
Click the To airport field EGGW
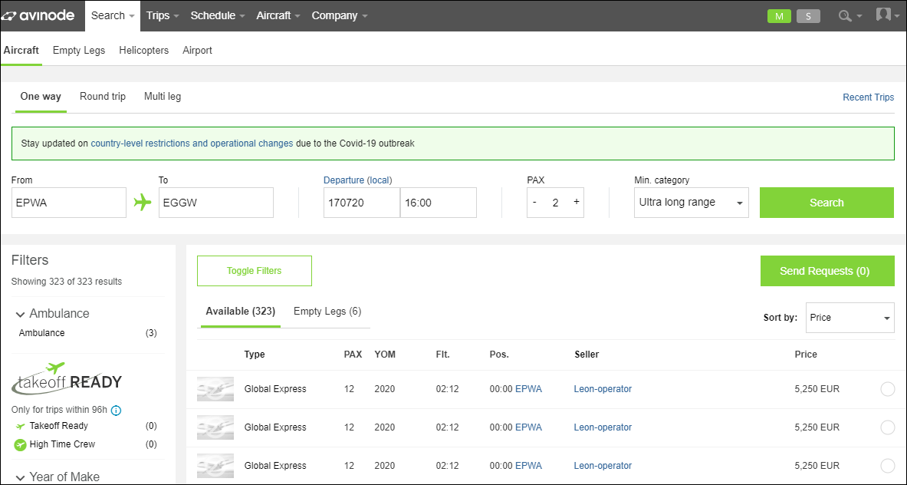click(216, 203)
